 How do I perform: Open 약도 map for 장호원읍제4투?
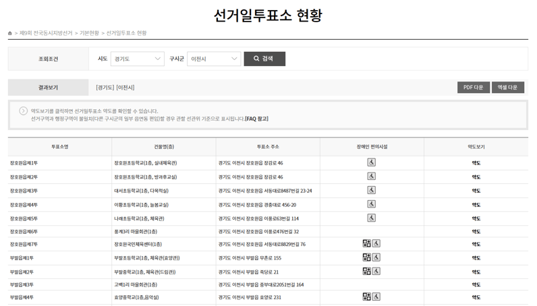click(476, 205)
